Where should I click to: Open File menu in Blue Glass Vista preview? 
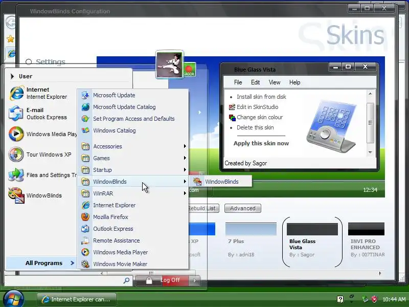point(238,82)
